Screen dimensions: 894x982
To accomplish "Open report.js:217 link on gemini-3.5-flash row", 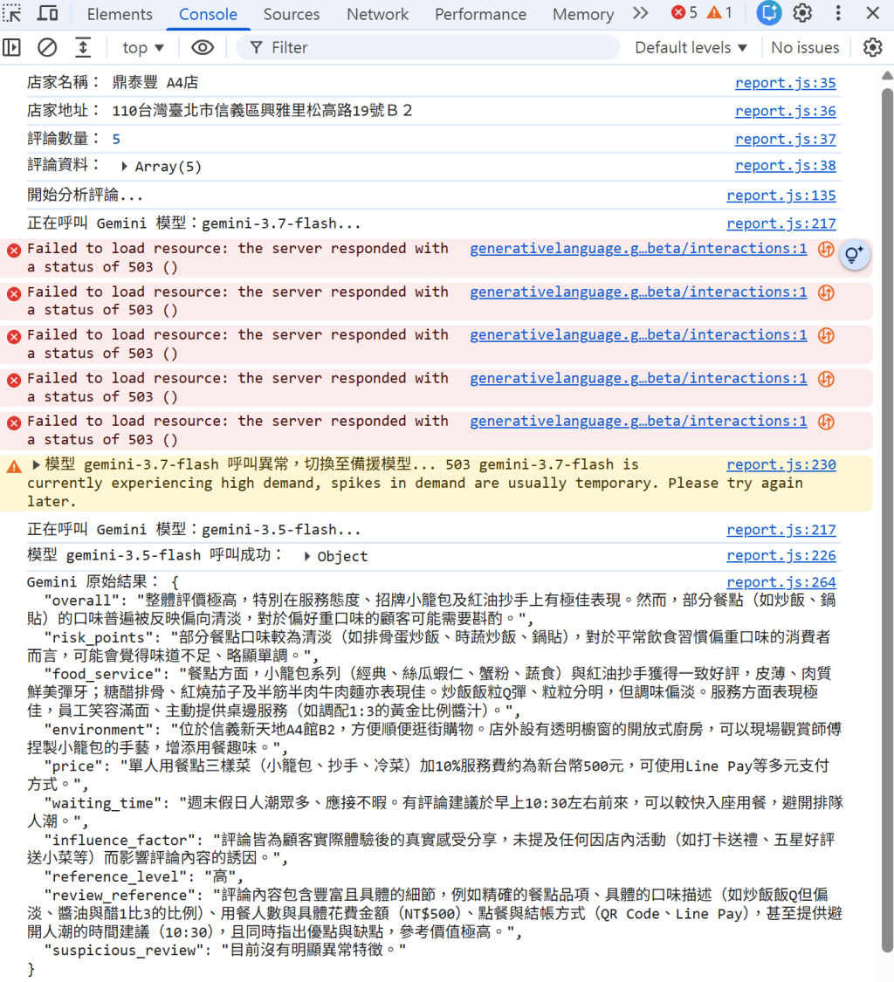I will [x=781, y=530].
